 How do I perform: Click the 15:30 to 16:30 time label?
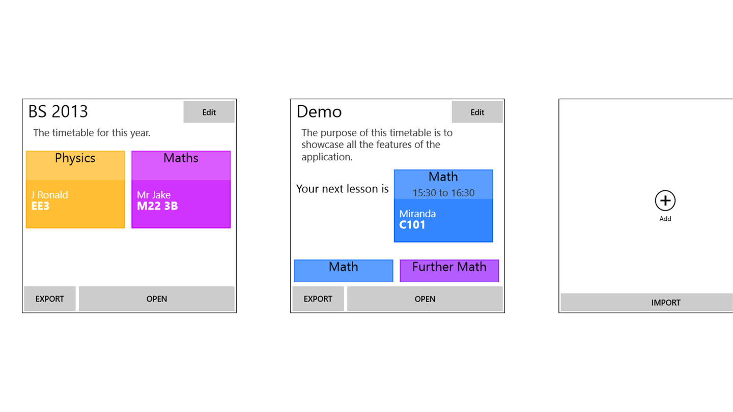[x=443, y=193]
